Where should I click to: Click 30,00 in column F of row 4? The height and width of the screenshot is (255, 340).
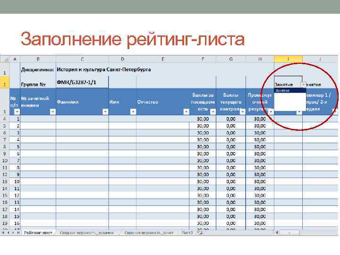pos(203,119)
